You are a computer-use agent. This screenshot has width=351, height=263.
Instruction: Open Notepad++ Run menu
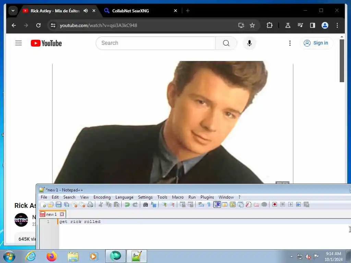tap(192, 197)
